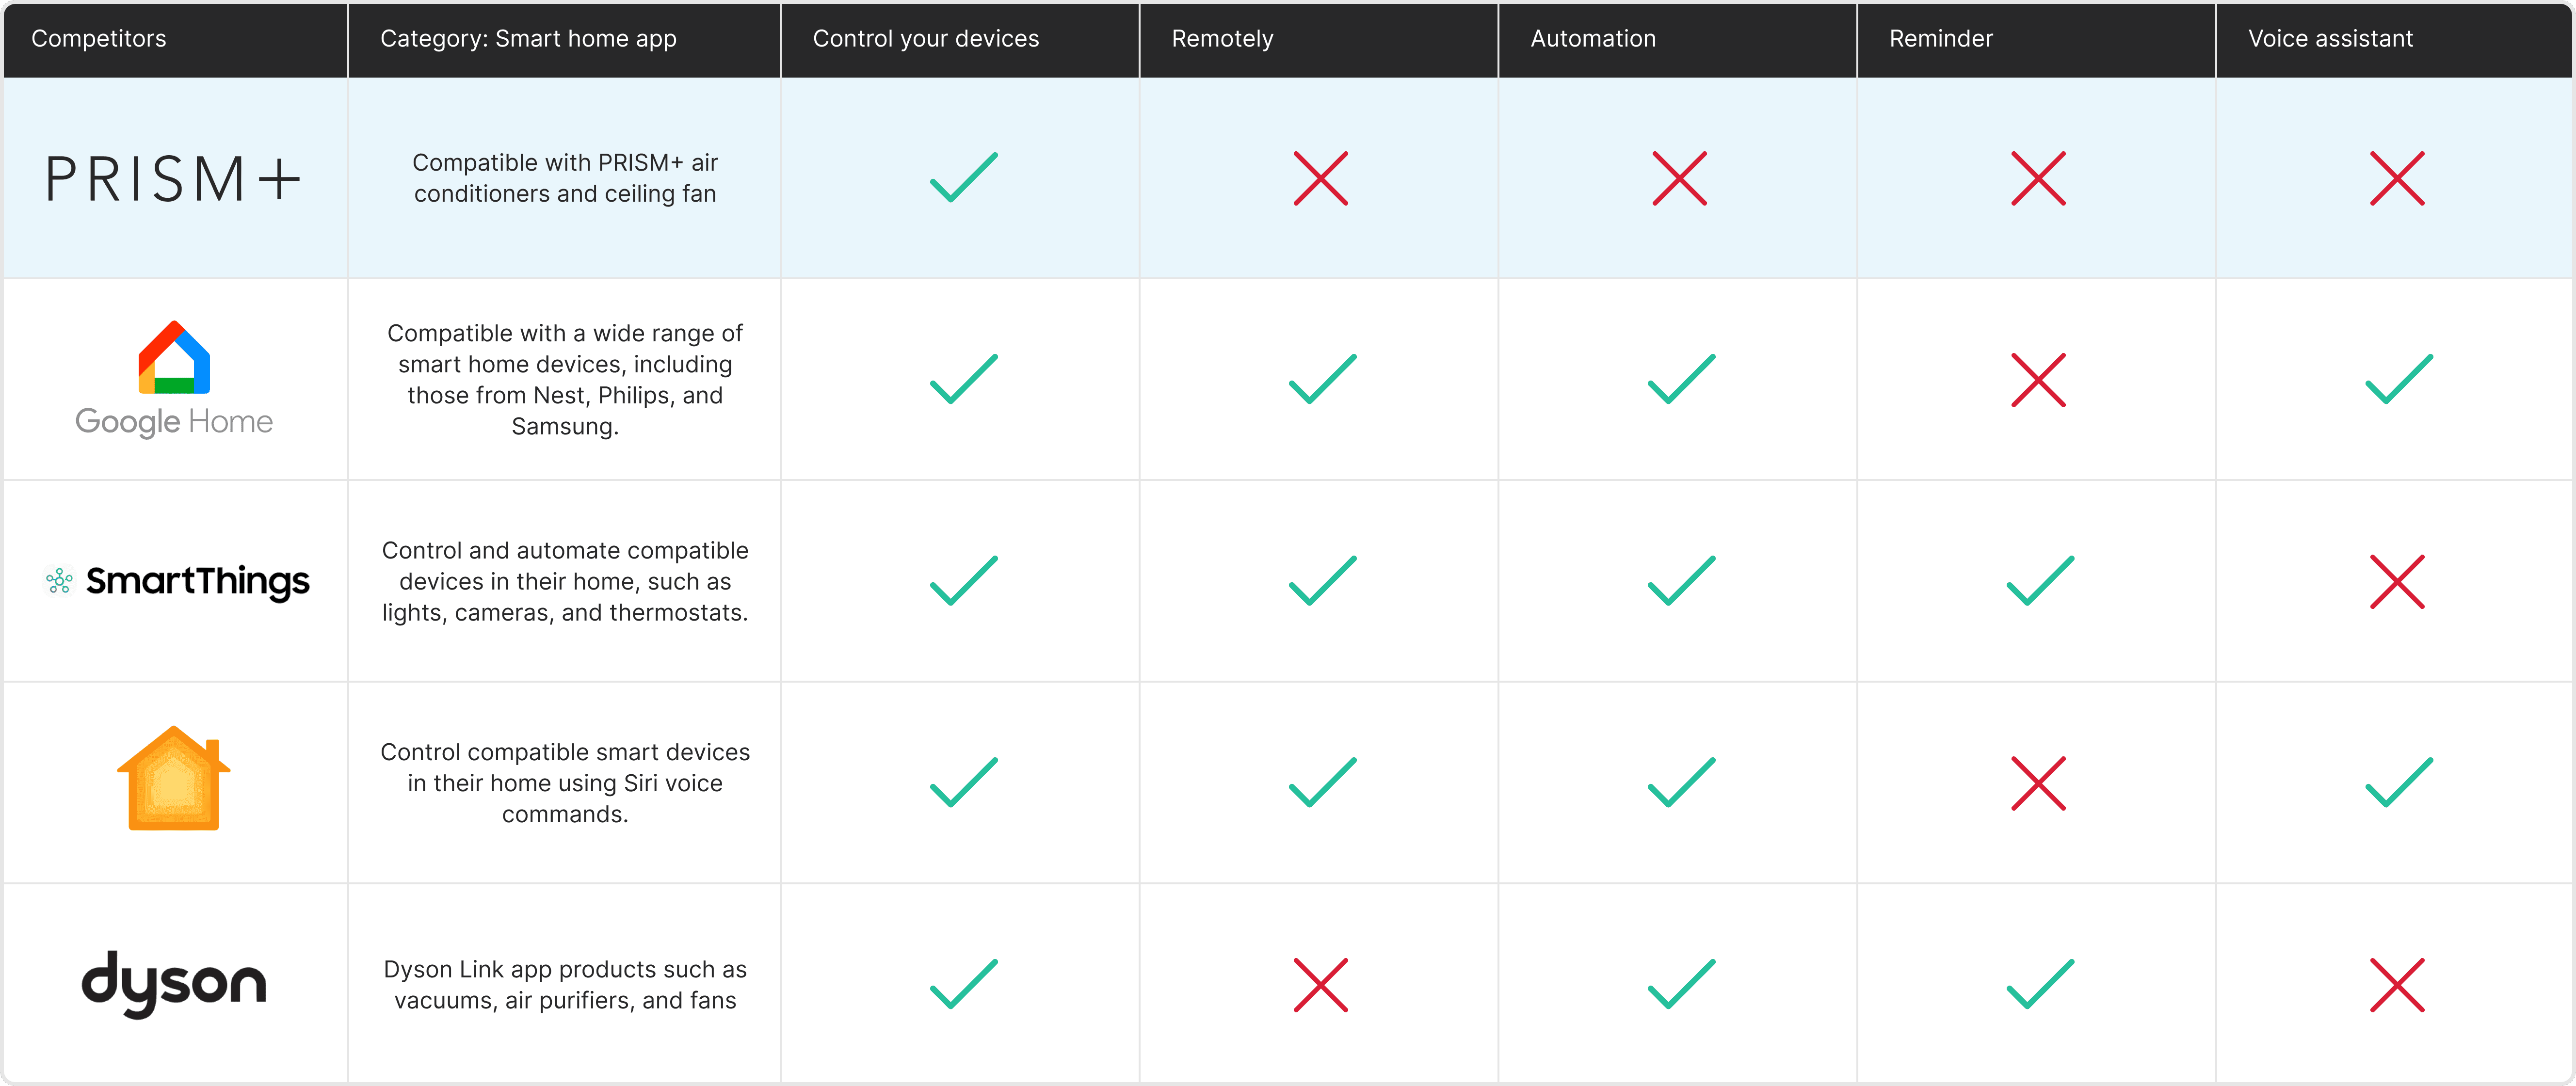
Task: Click Dyson Voice assistant red cross
Action: tap(2398, 985)
